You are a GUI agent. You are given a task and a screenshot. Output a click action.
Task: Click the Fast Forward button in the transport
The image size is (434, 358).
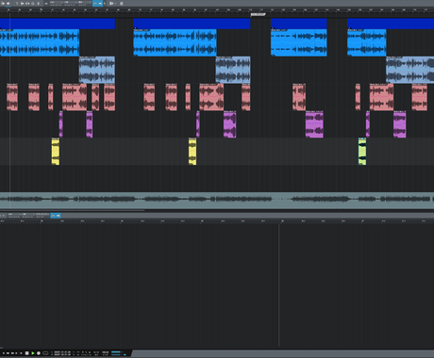[12, 353]
